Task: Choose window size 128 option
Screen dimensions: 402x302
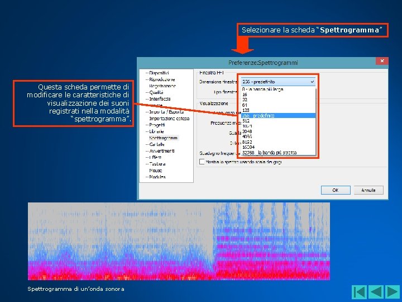Action: coord(278,110)
